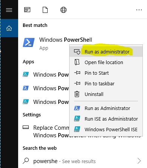Open the Windows PowerShell best match title
Viewport: 147px width, 168px height.
(66, 40)
